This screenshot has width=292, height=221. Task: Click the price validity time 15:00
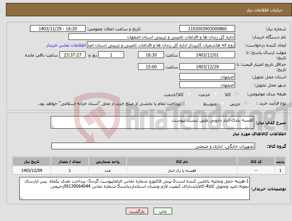click(151, 67)
